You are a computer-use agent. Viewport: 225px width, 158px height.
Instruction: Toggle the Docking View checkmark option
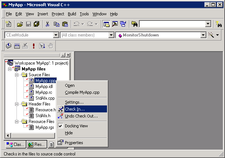(x=76, y=126)
